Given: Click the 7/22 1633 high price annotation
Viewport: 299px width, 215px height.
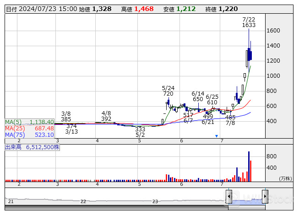Looking at the screenshot, I should pos(249,22).
